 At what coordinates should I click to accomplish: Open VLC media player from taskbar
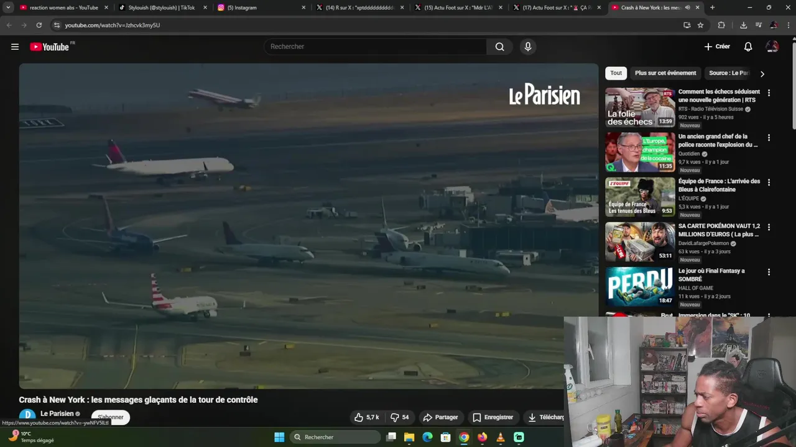point(501,437)
